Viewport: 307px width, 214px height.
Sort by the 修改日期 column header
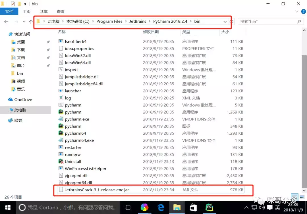(151, 32)
